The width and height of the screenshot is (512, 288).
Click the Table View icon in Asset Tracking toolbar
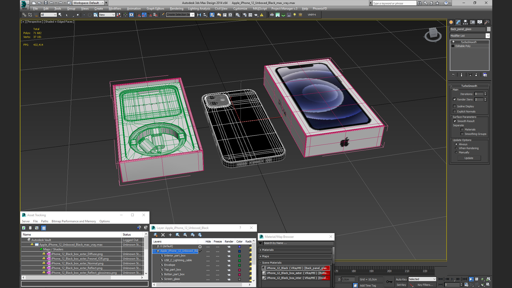[x=44, y=228]
